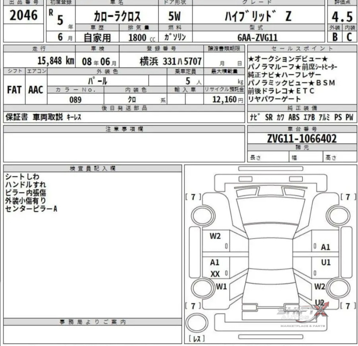
Task: Click the fuel type ガソリン
Action: point(175,37)
